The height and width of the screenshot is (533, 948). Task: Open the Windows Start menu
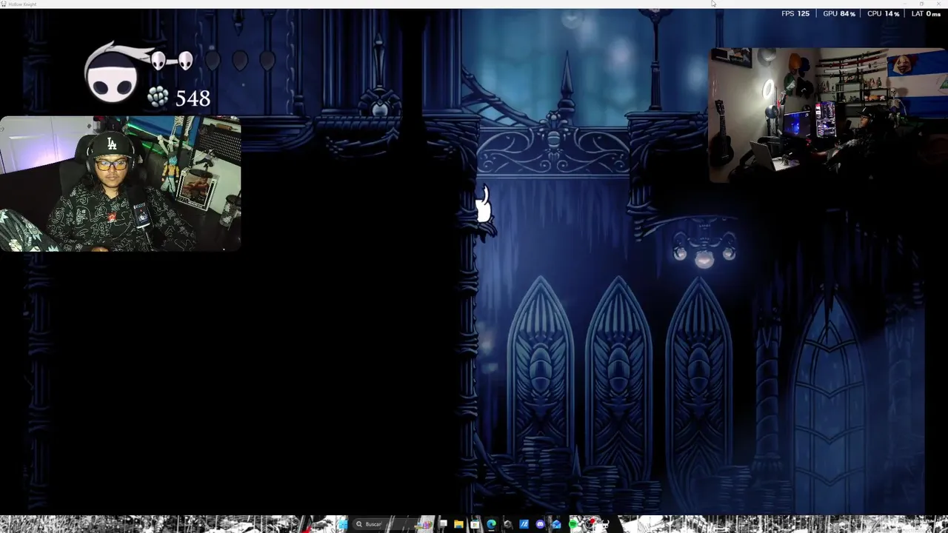click(x=343, y=524)
